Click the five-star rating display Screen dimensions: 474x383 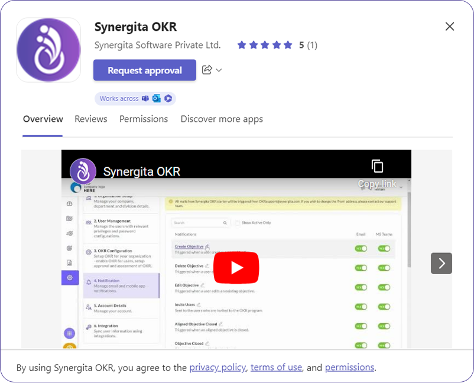pos(265,45)
